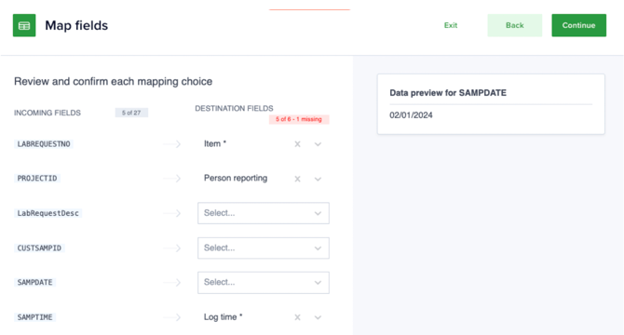Screen dimensions: 624x335
Task: Exit the field mapping wizard
Action: 451,25
